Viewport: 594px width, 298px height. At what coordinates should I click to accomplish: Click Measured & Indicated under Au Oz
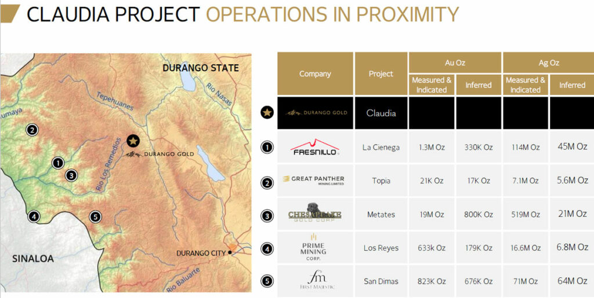click(432, 85)
